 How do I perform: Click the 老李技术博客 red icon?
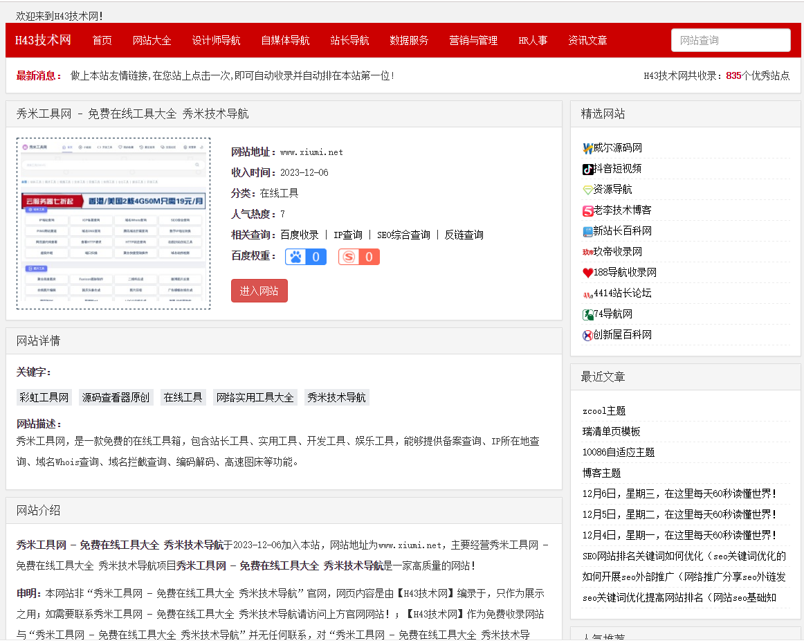click(x=588, y=210)
